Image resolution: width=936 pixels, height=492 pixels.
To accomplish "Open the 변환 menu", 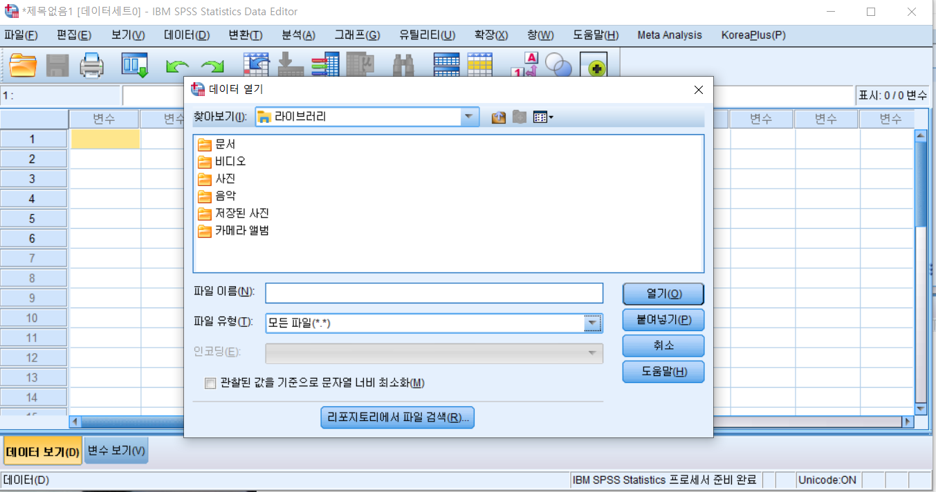I will point(246,35).
